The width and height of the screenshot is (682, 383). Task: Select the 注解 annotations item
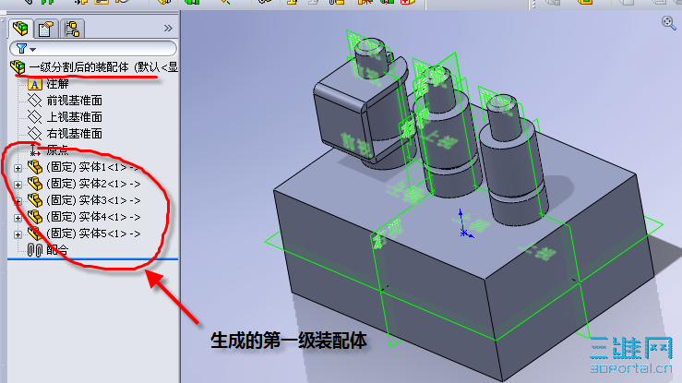57,84
